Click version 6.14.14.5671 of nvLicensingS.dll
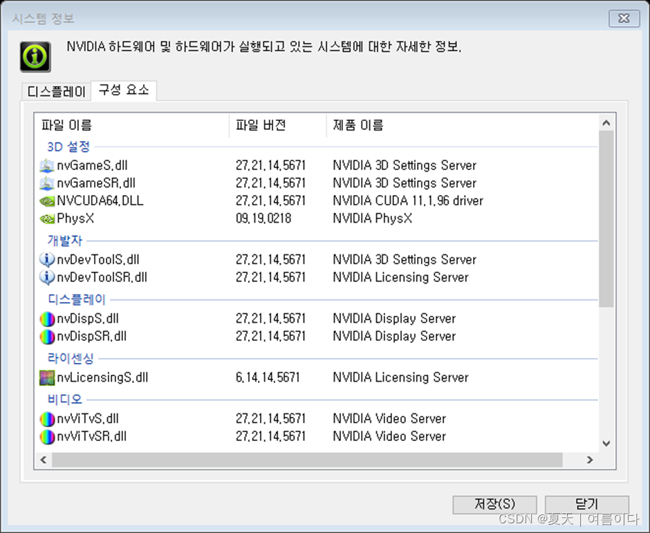The height and width of the screenshot is (533, 650). point(268,377)
